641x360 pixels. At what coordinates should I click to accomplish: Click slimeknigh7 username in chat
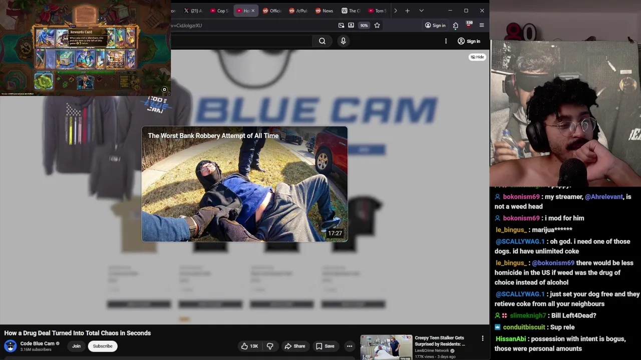[x=528, y=315]
